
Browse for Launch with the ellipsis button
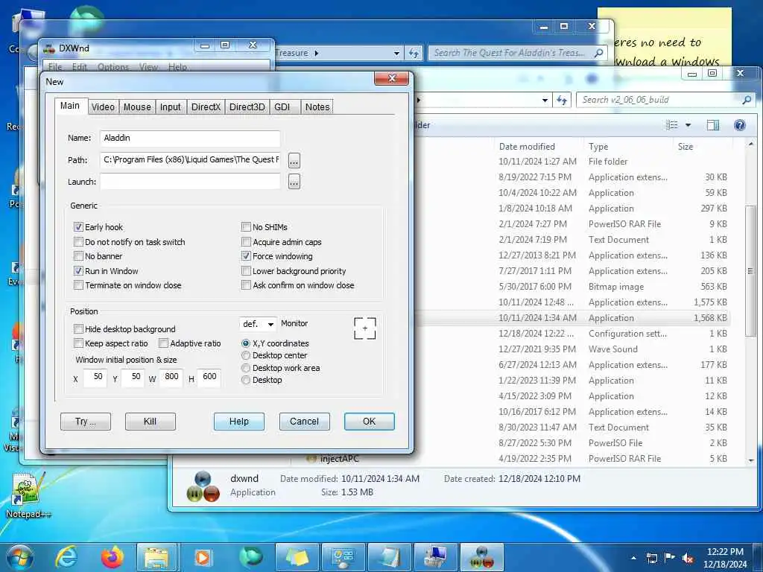pyautogui.click(x=294, y=182)
